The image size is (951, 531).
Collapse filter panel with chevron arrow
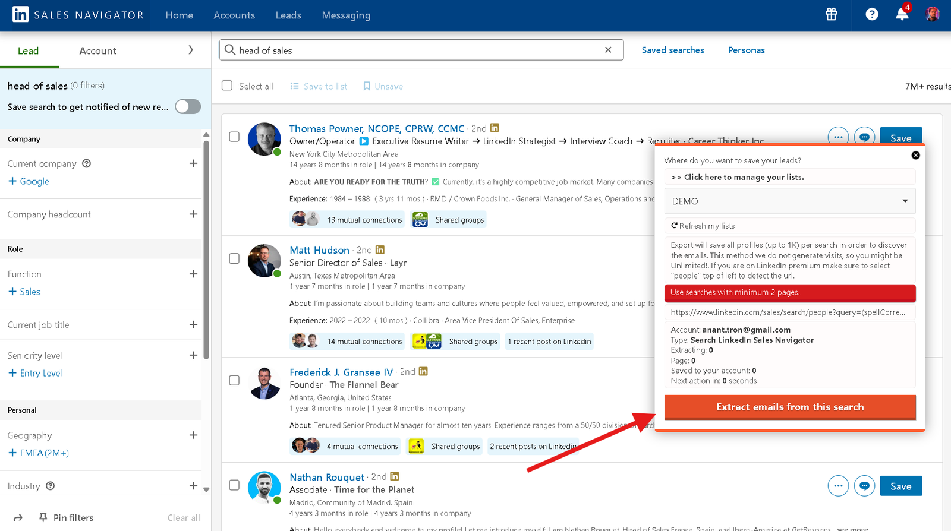191,50
